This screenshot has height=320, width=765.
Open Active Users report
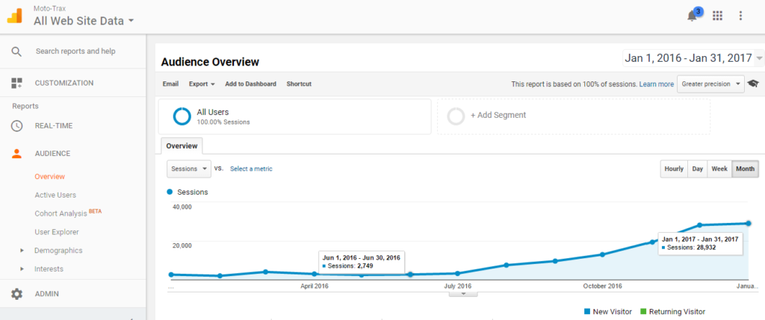point(55,195)
